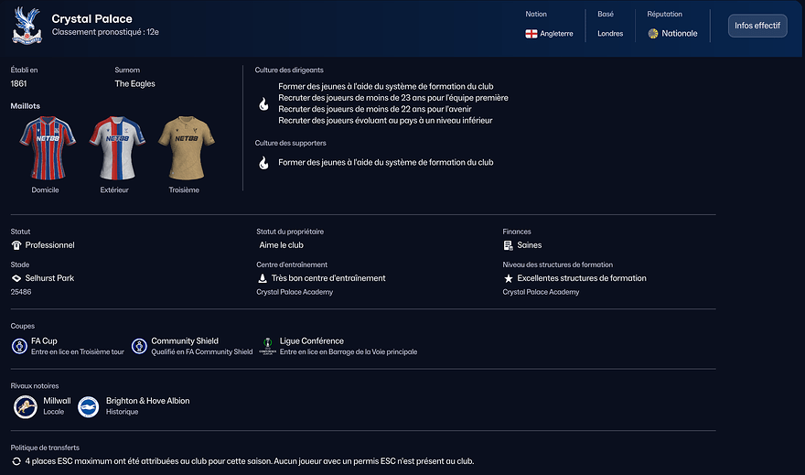Screen dimensions: 805x475
Task: Open the FA Cup competition icon
Action: coord(20,346)
